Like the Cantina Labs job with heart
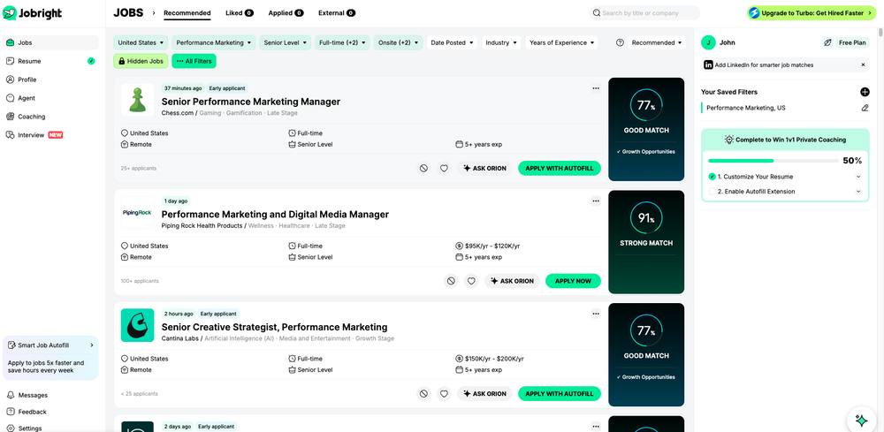 [444, 394]
